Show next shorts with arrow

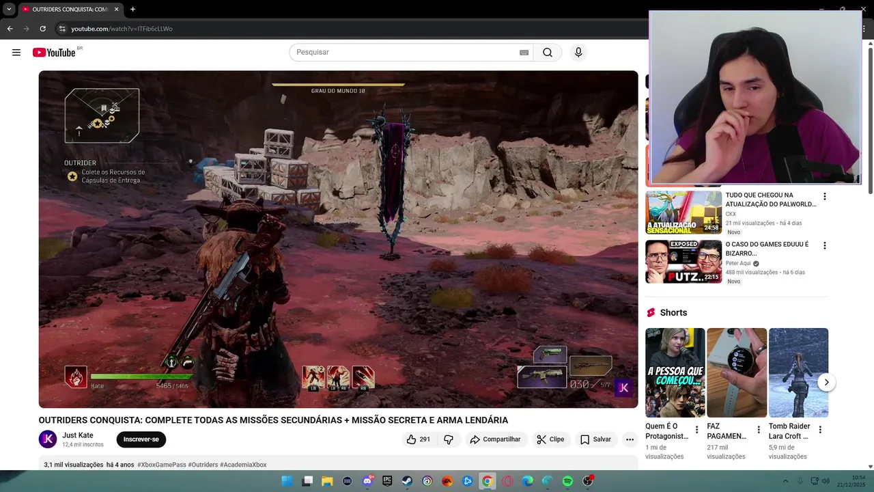[826, 383]
